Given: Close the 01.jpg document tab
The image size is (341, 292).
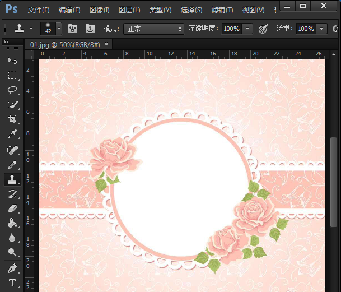Looking at the screenshot, I should (x=106, y=44).
